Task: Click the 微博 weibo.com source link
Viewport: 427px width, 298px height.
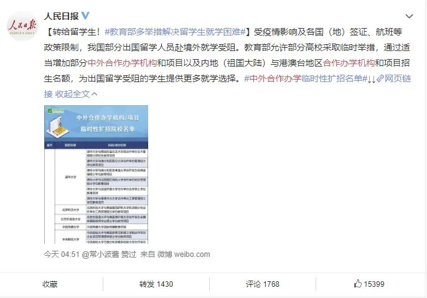Action: [184, 254]
